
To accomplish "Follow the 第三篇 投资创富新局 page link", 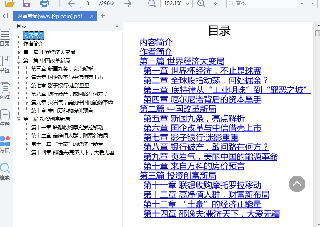I will [178, 176].
